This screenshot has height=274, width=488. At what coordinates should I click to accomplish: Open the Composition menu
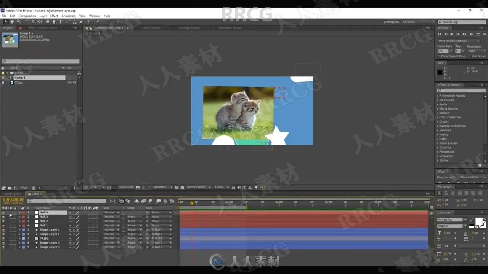(x=27, y=16)
